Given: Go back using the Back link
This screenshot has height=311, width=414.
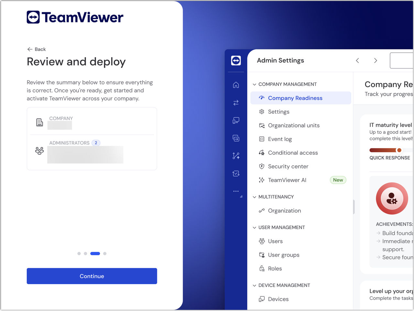Looking at the screenshot, I should click(x=37, y=49).
